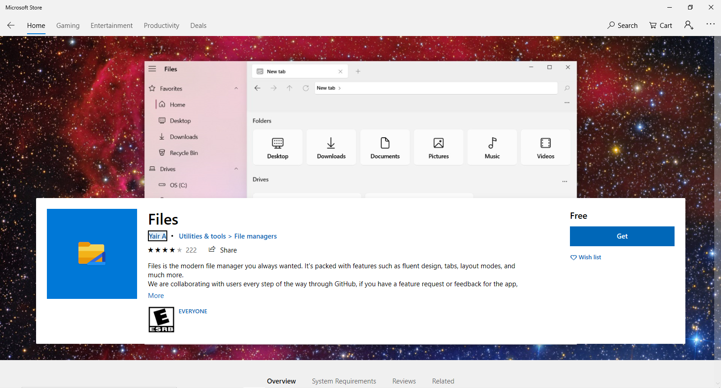
Task: Click the star icon beside Favorites
Action: (152, 89)
